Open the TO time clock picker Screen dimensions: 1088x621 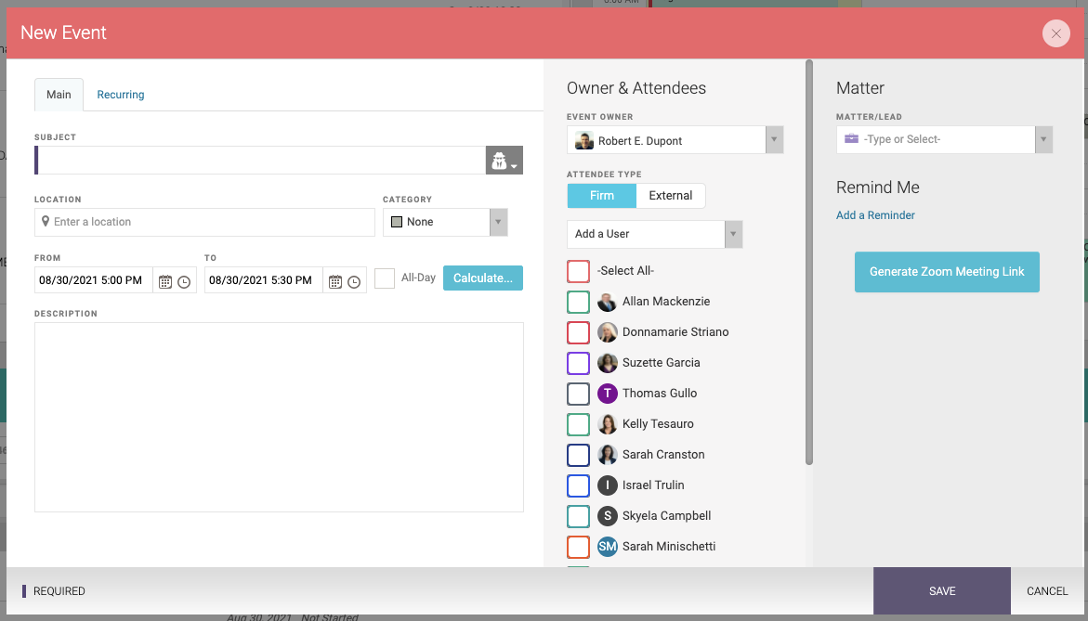(x=354, y=282)
